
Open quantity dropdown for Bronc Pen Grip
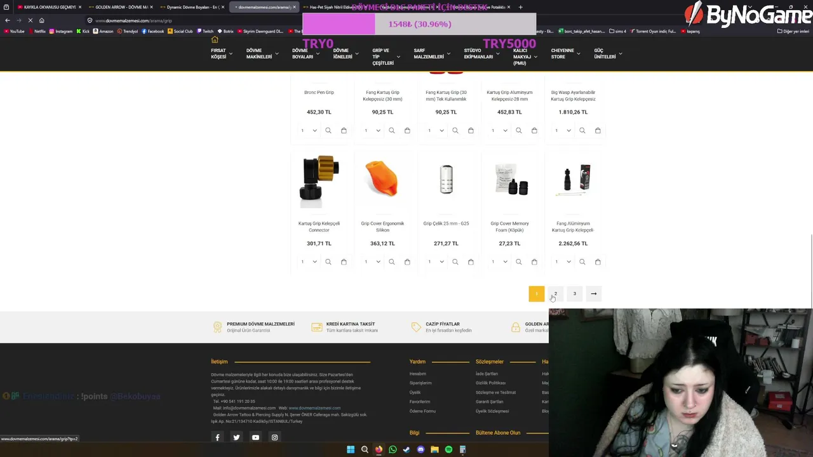[x=309, y=131]
